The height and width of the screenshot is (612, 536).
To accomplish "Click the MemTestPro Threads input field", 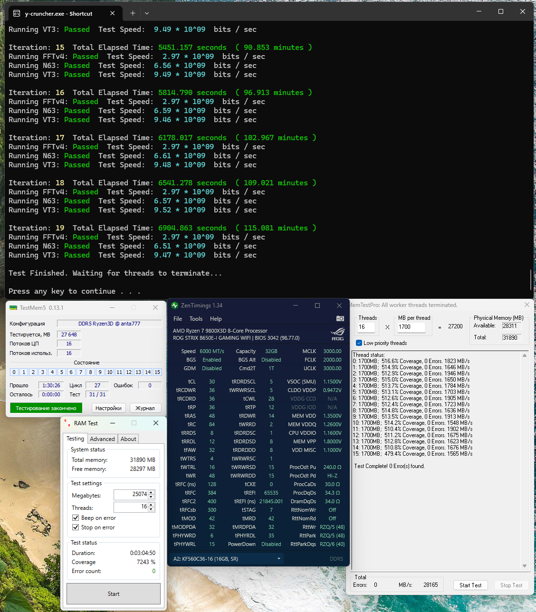I will [366, 327].
